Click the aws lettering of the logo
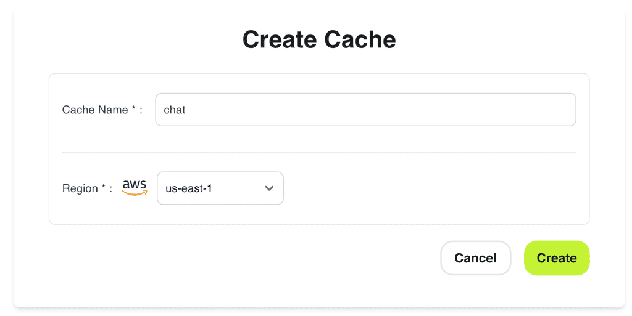Image resolution: width=632 pixels, height=316 pixels. pos(135,184)
